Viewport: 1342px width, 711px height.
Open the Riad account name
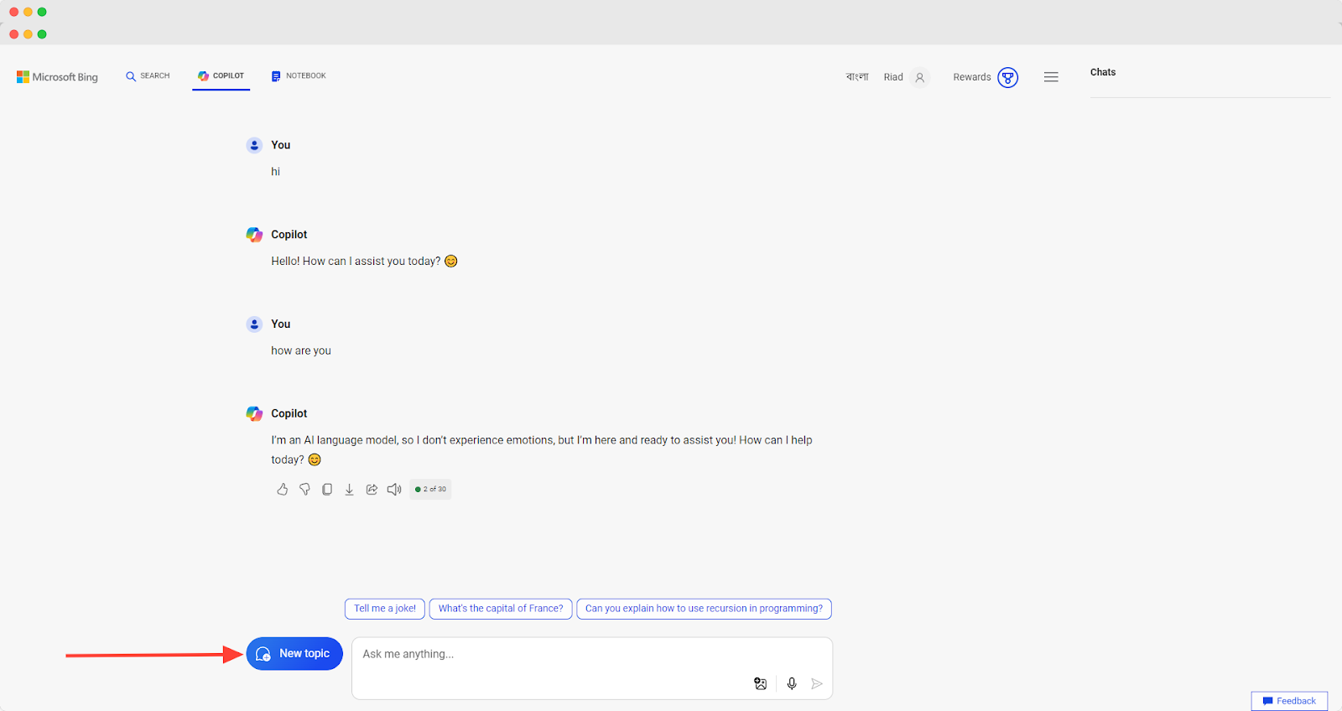click(x=893, y=77)
